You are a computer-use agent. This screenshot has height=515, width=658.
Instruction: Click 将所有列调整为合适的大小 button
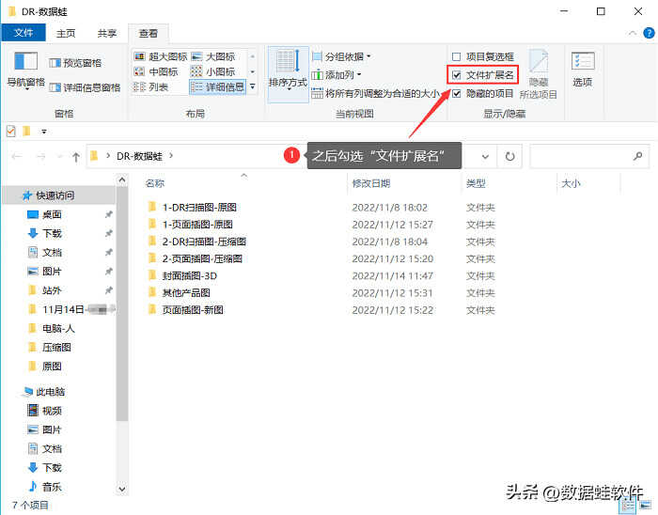pos(380,93)
